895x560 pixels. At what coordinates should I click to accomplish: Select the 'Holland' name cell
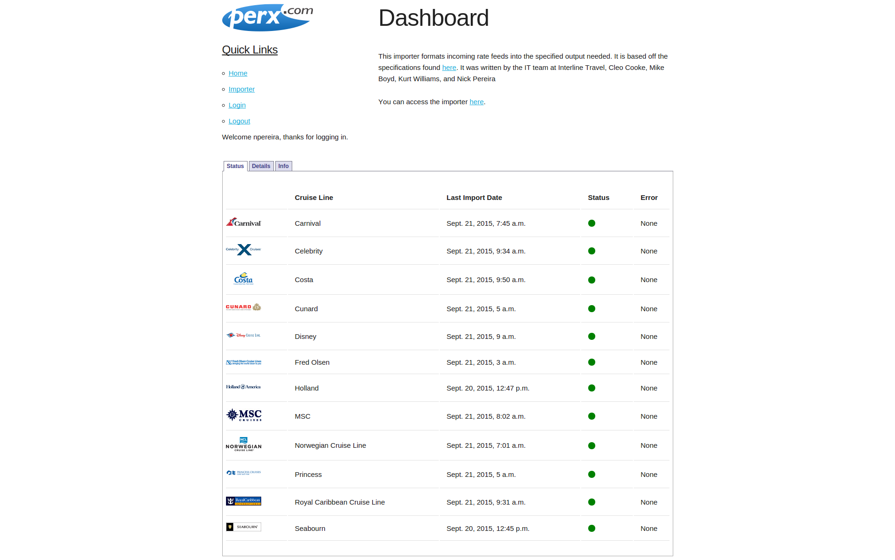coord(306,388)
